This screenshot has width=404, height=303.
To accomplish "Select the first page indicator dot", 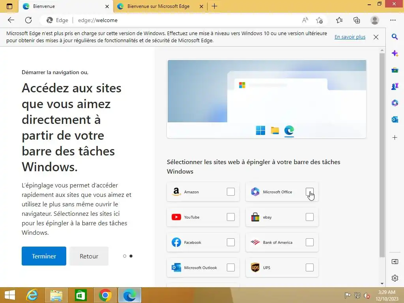I will point(125,256).
